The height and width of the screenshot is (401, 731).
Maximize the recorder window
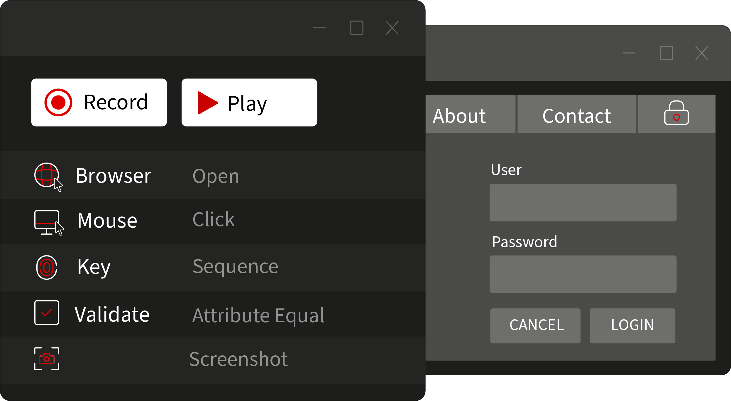[357, 28]
